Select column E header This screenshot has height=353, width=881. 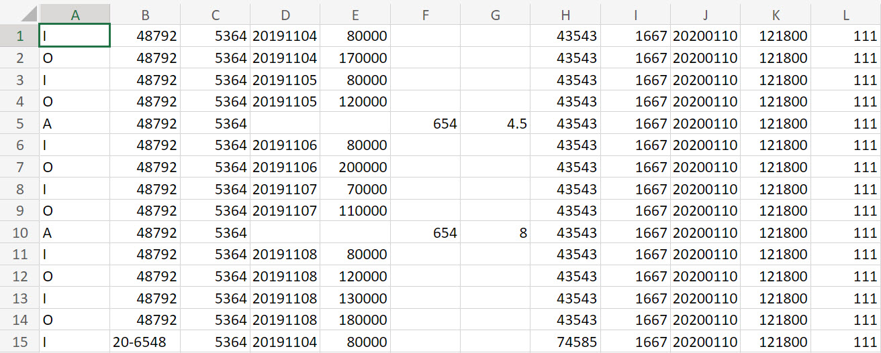(x=355, y=15)
